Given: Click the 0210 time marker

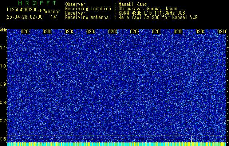Looking at the screenshot, I should point(222,31).
